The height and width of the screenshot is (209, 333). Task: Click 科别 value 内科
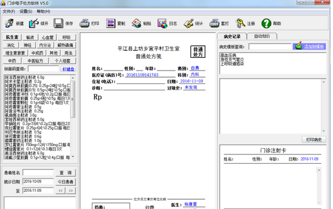195,74
